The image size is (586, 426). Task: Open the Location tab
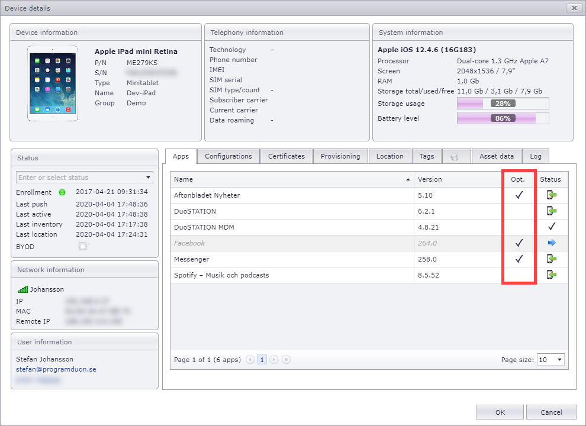(x=390, y=156)
